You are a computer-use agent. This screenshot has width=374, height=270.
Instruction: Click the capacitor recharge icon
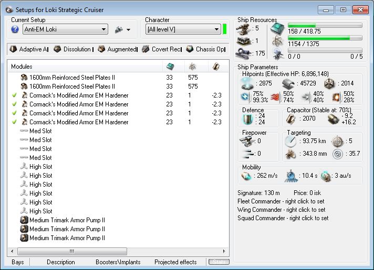click(333, 119)
